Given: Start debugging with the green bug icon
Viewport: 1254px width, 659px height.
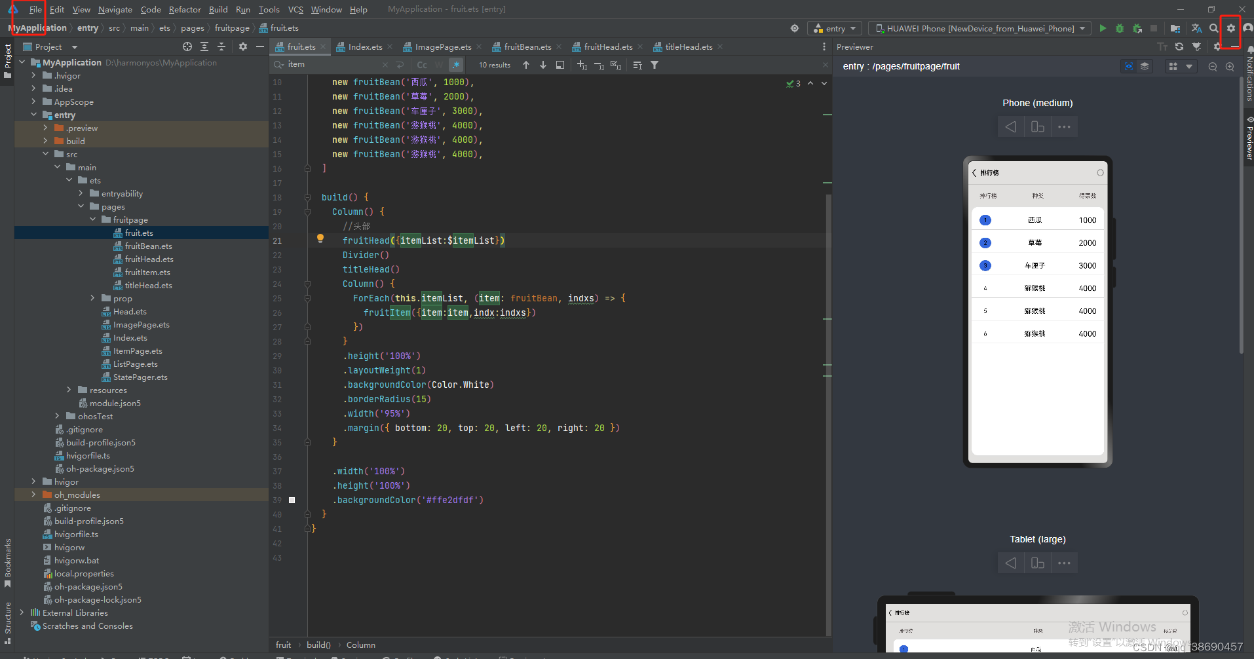Looking at the screenshot, I should point(1120,28).
